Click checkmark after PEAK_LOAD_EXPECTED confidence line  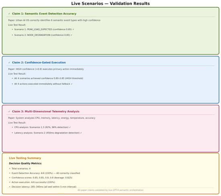tap(73, 29)
